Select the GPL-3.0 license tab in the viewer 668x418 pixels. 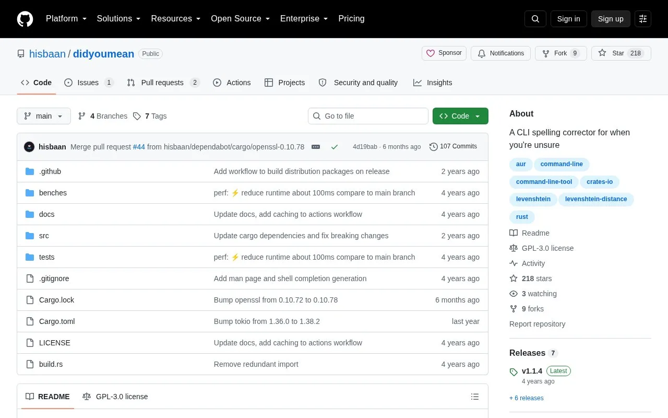[115, 397]
